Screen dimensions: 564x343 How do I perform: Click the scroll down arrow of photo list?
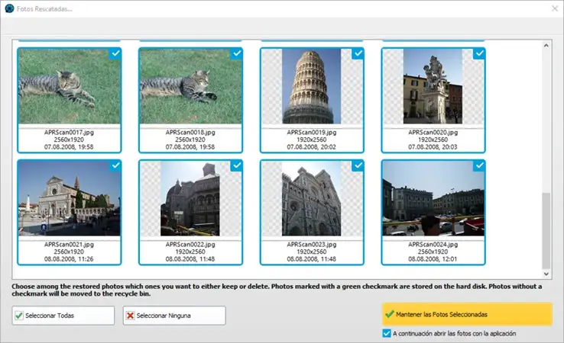point(546,273)
